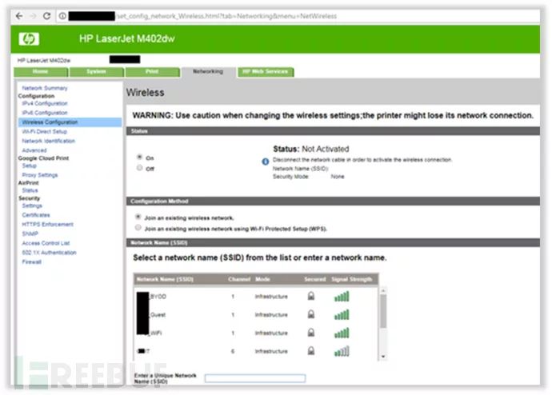Open Google Cloud Print Setup link
Screen dimensions: 552x395
pos(30,166)
